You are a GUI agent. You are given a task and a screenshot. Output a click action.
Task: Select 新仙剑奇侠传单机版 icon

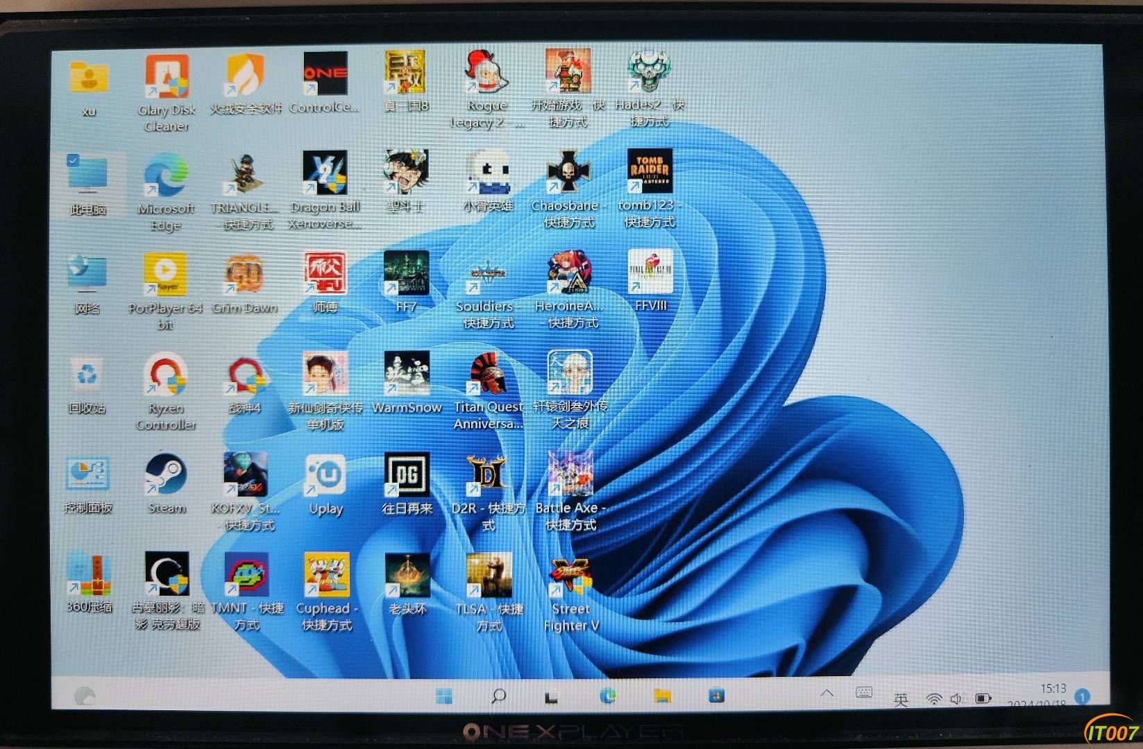(x=325, y=374)
